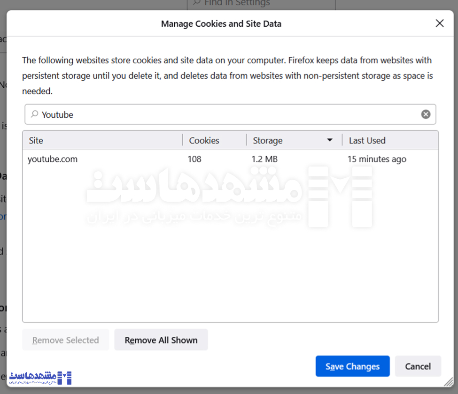Screen dimensions: 458x394
Task: Click the Storage column sort arrow
Action: pos(330,140)
